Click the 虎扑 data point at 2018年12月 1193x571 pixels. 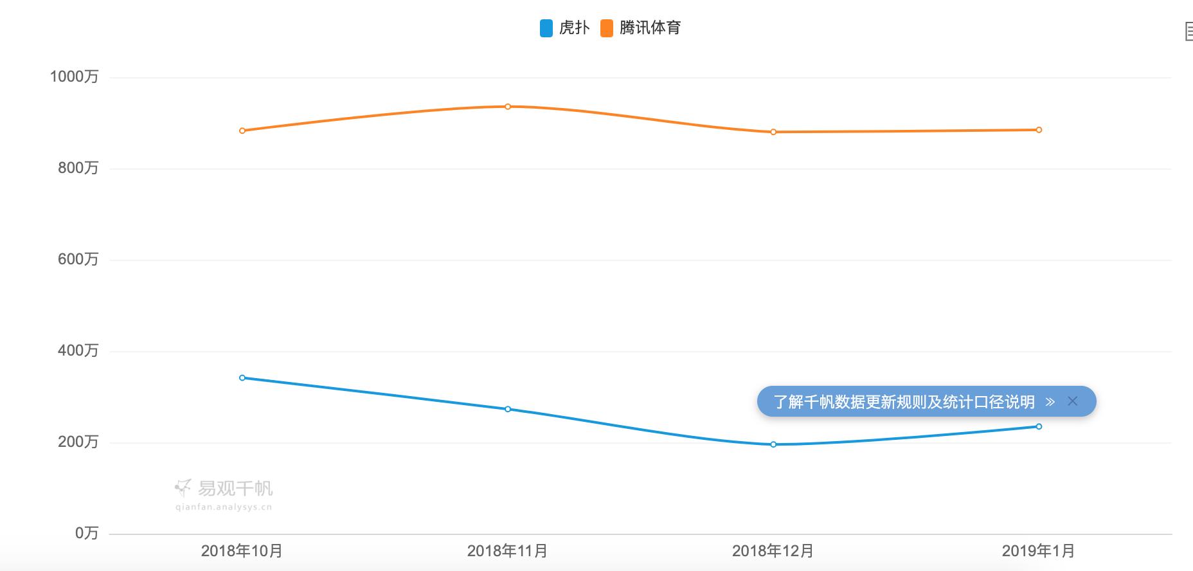pyautogui.click(x=773, y=444)
